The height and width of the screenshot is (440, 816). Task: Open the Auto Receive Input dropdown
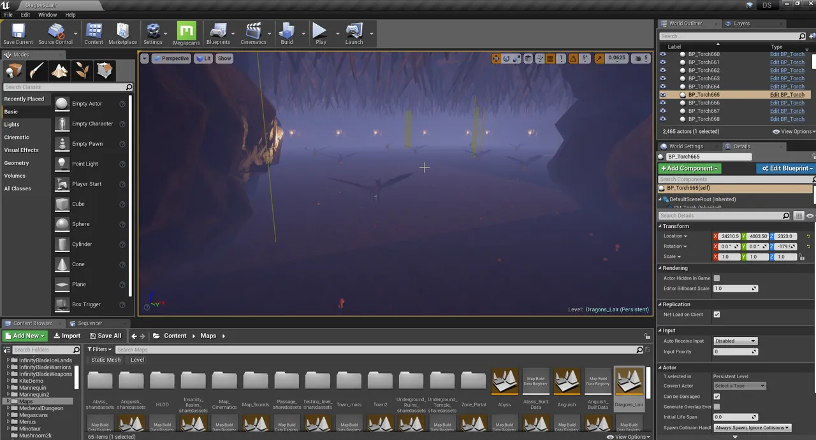(735, 341)
